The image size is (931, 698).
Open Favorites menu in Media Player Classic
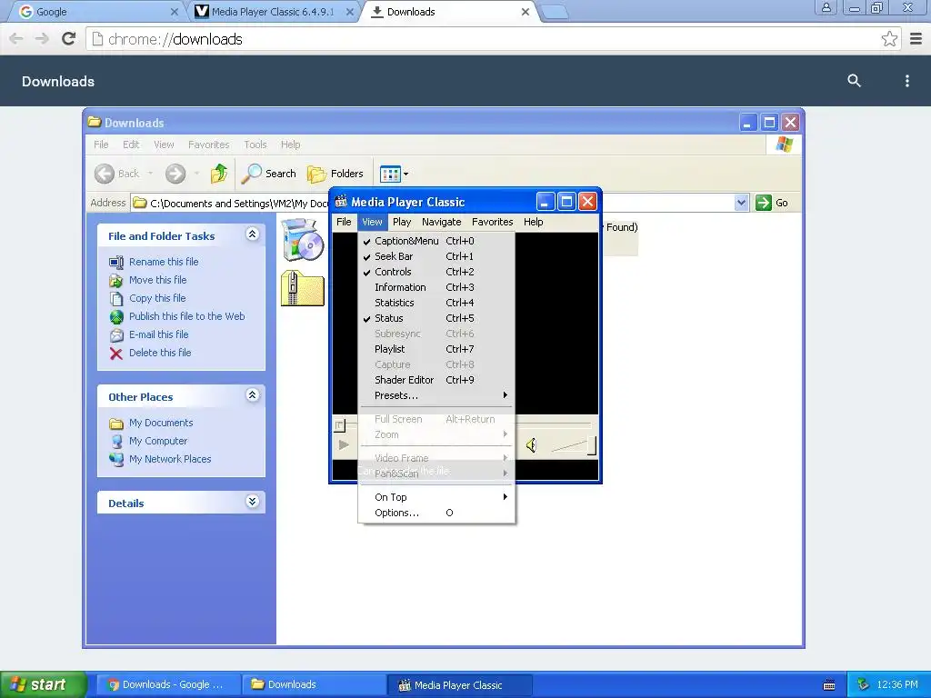coord(492,222)
